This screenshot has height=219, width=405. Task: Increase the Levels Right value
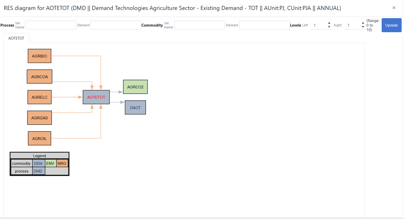click(x=363, y=23)
